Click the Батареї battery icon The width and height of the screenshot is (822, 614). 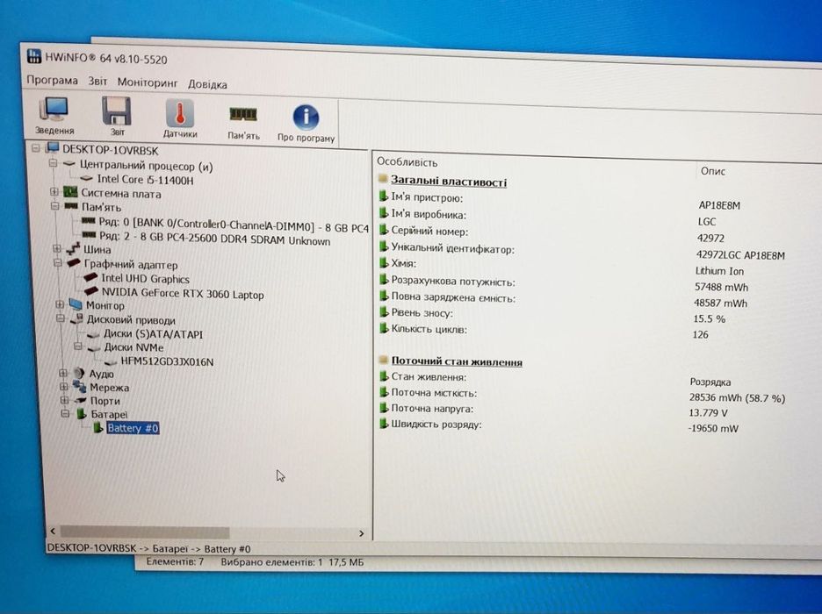click(x=82, y=413)
